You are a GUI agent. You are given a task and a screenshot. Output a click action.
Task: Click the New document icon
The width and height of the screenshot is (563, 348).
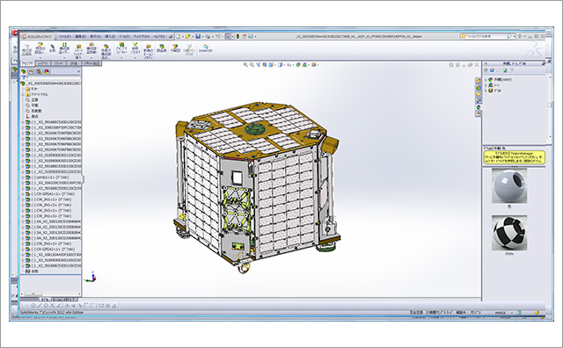178,36
